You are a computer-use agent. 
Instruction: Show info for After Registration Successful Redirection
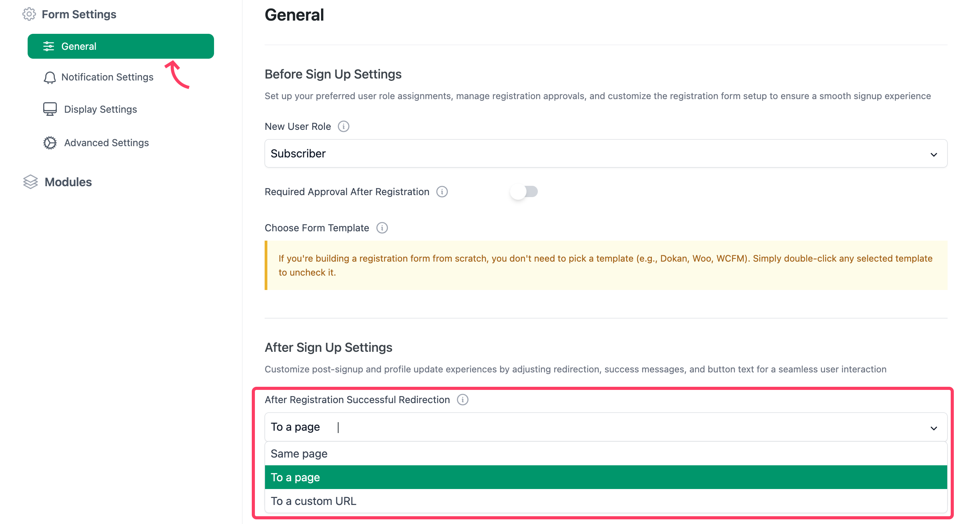(x=463, y=400)
